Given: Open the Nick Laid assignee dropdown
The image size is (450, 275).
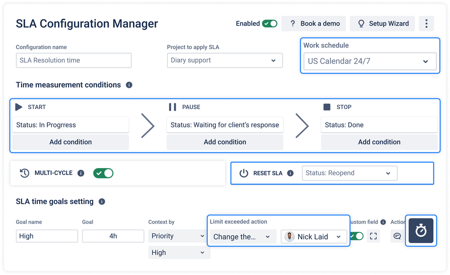Looking at the screenshot, I should click(314, 237).
